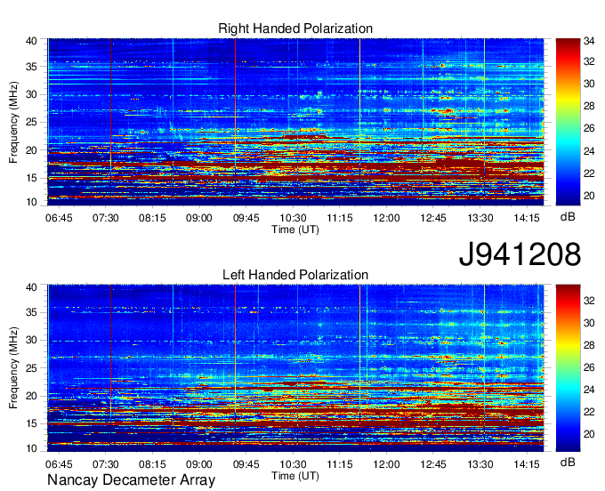Screen dimensions: 605x491
Task: Click the "dB" unit under Left Handed color scale
Action: pos(568,462)
